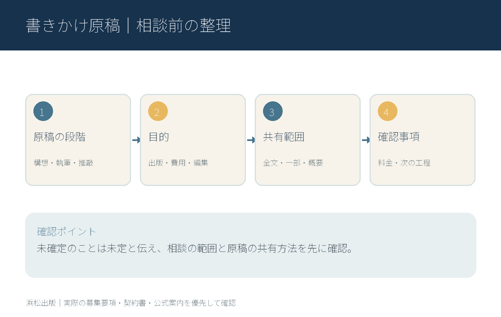Click the heading 共有範囲
The height and width of the screenshot is (317, 501).
pyautogui.click(x=284, y=137)
